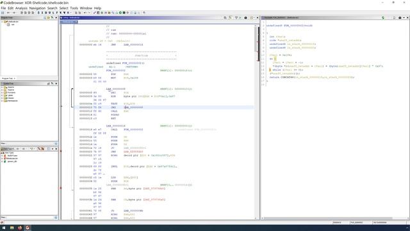Click the LAB_00000008 operand of JNZ instruction
Image resolution: width=410 pixels, height=231 pixels.
pos(133,107)
